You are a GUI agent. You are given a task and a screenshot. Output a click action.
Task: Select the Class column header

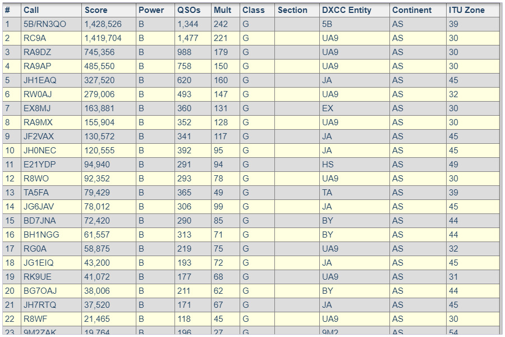click(x=254, y=10)
